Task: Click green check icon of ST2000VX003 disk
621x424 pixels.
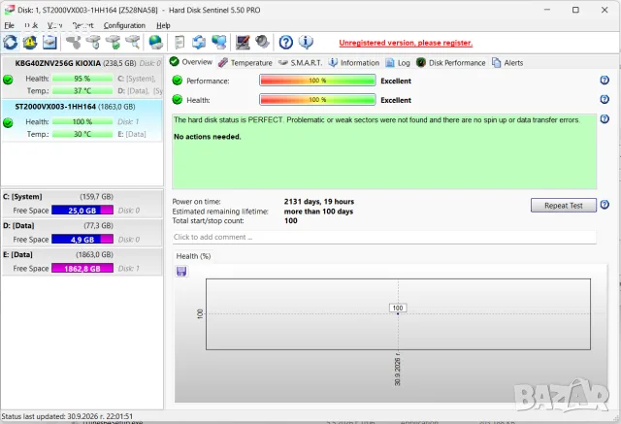Action: coord(8,122)
